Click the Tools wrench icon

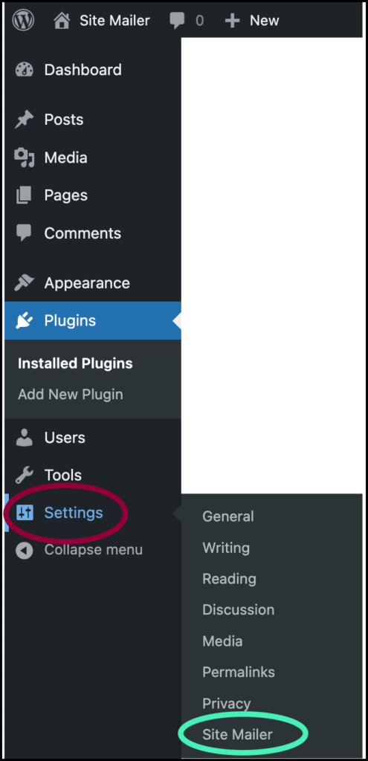(x=24, y=475)
